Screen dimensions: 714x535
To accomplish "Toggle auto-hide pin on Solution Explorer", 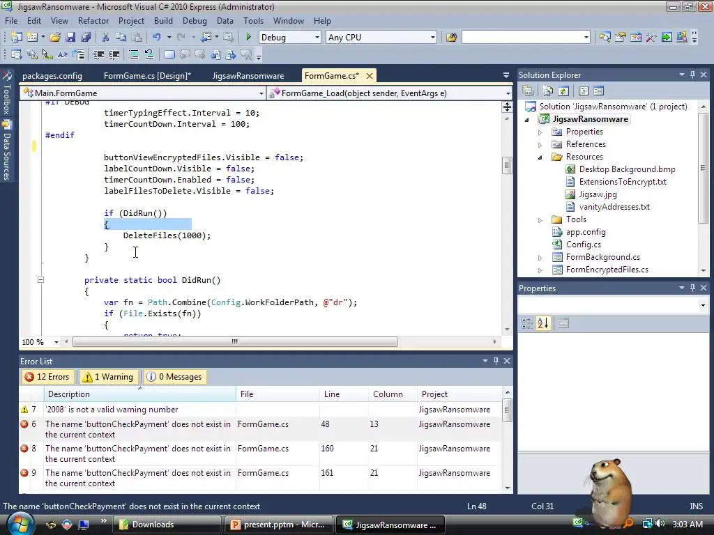I will click(692, 75).
